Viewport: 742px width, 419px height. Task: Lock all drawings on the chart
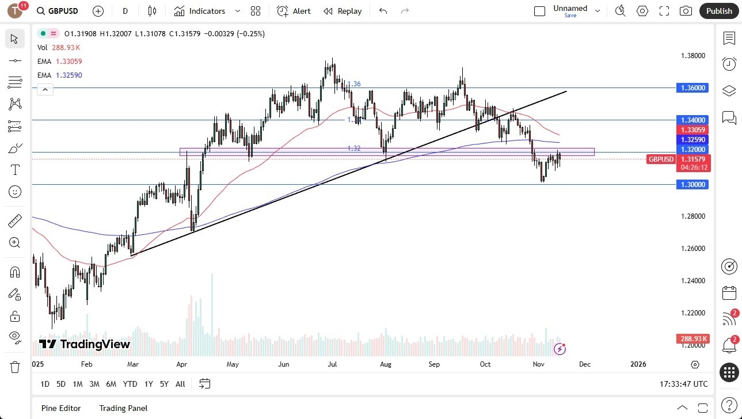(14, 316)
